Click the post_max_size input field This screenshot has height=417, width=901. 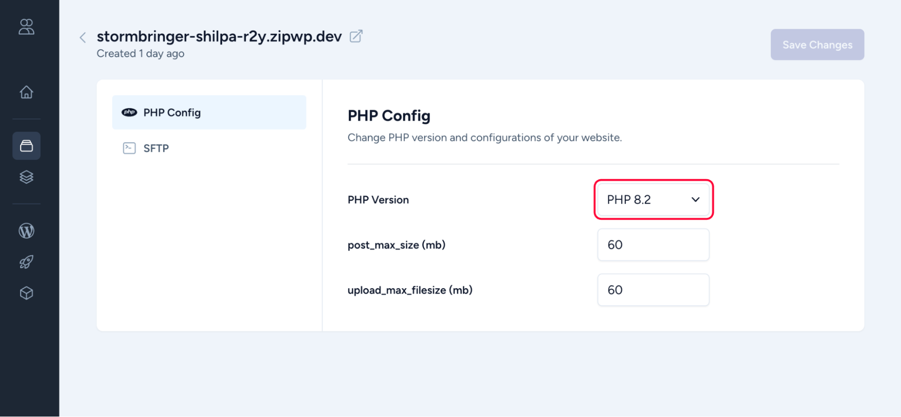pos(653,245)
